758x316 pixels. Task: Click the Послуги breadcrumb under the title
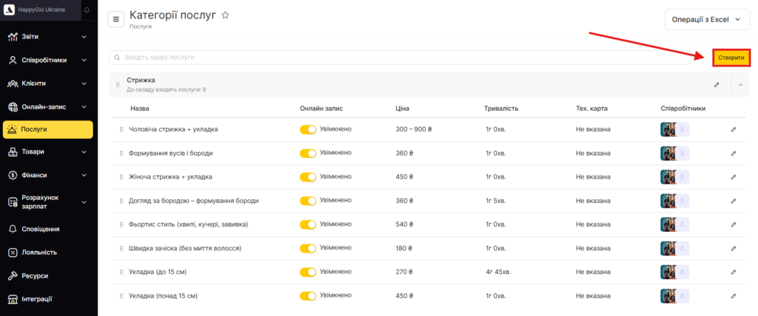pos(141,27)
